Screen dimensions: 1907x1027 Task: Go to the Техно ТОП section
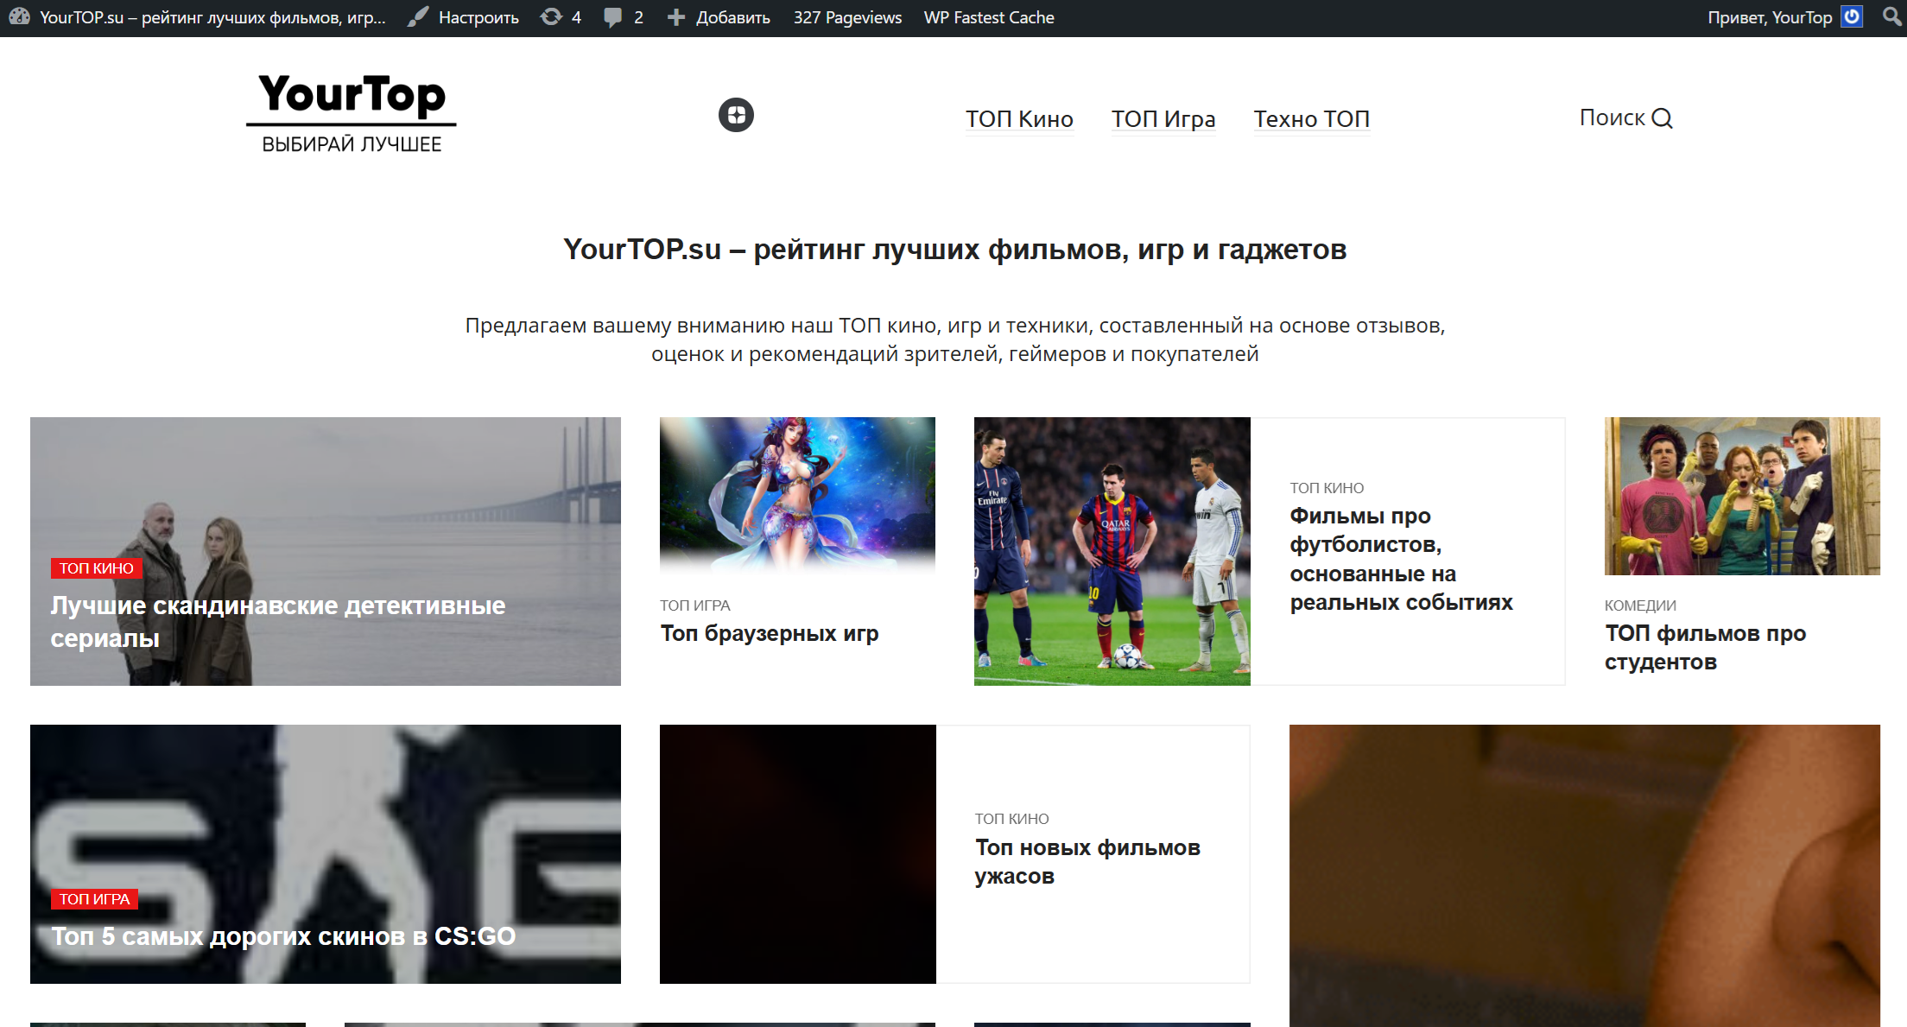[x=1311, y=119]
